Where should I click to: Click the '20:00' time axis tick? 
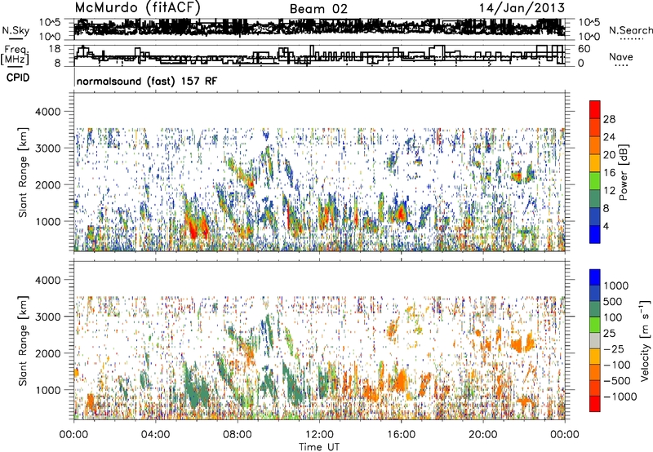click(x=482, y=435)
